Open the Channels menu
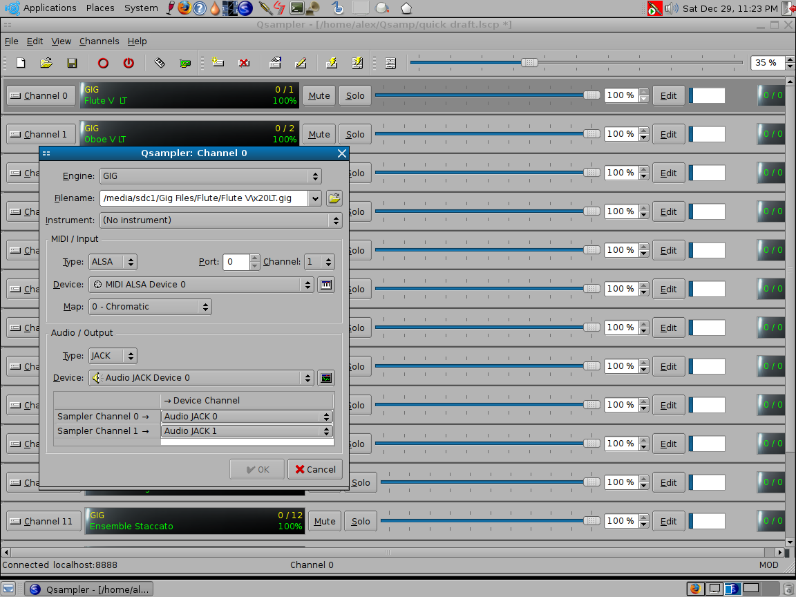 (99, 41)
